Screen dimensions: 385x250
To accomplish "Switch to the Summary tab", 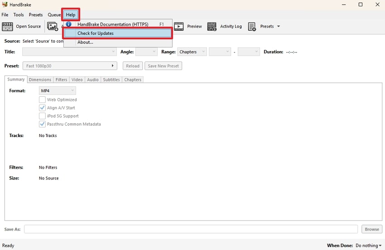I will (16, 80).
